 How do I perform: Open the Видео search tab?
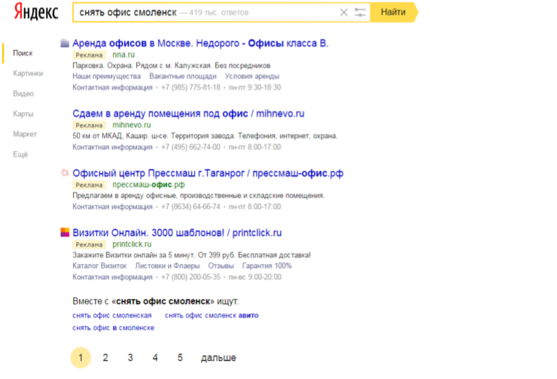pyautogui.click(x=23, y=94)
